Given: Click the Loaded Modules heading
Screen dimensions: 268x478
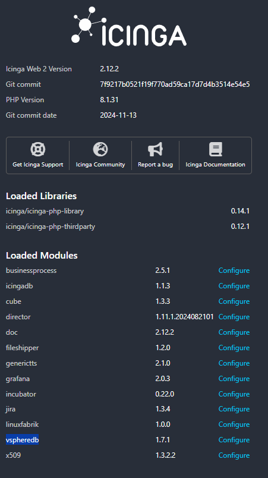Looking at the screenshot, I should [x=42, y=256].
